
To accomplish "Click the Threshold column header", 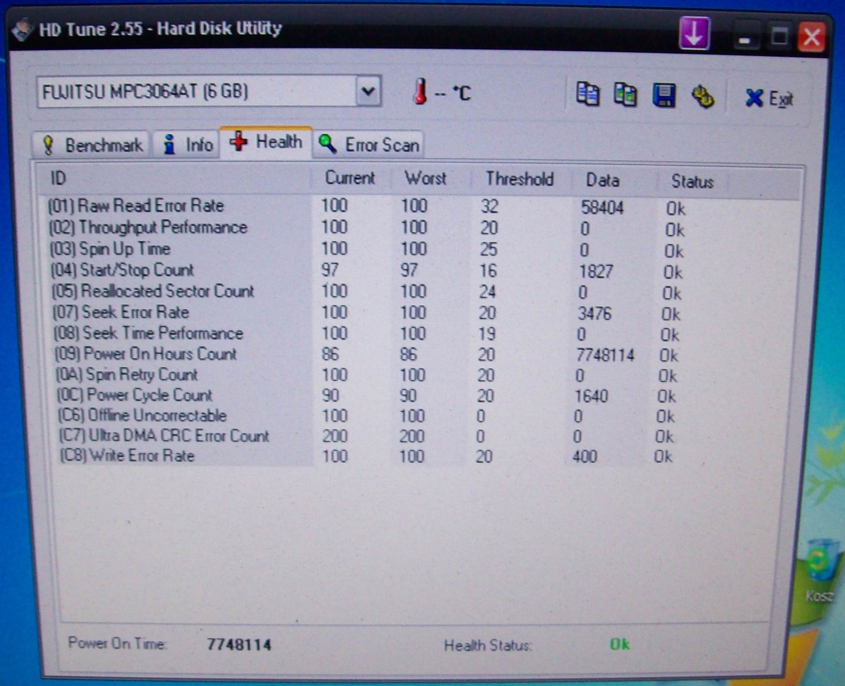I will point(519,179).
